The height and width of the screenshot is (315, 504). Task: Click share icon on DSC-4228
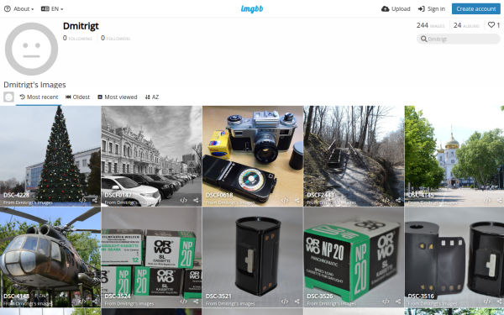(94, 200)
